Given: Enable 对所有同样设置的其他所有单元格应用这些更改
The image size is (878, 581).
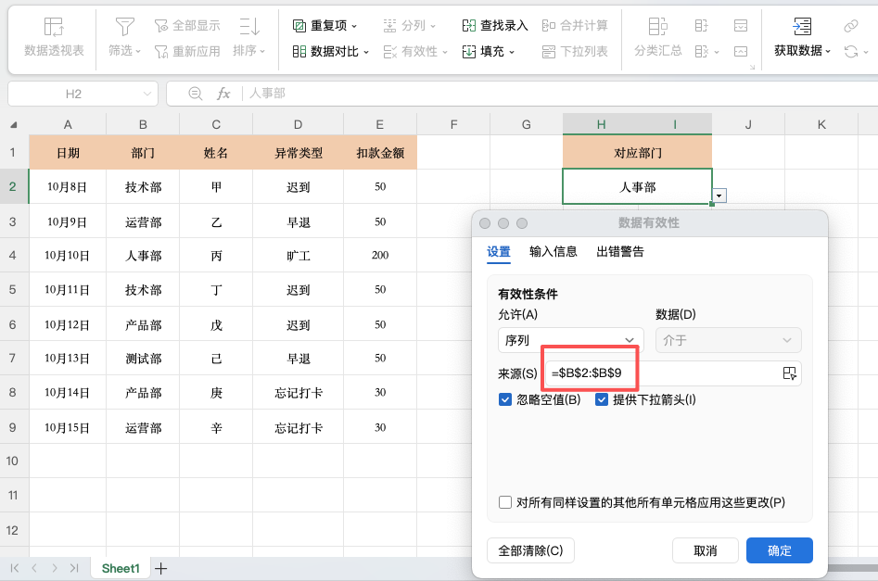Looking at the screenshot, I should click(x=505, y=502).
